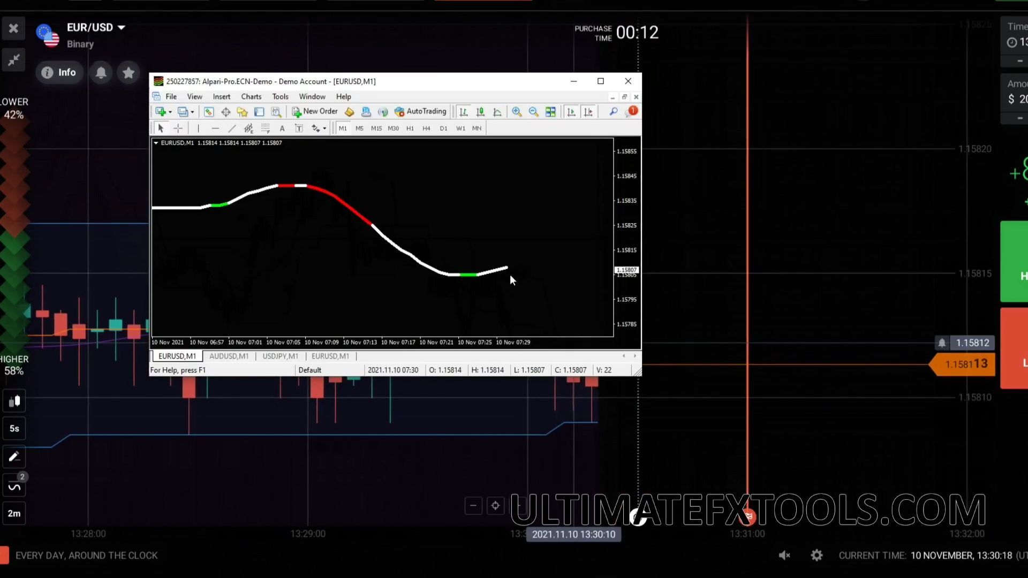The image size is (1028, 578).
Task: Open the Charts menu
Action: (251, 96)
